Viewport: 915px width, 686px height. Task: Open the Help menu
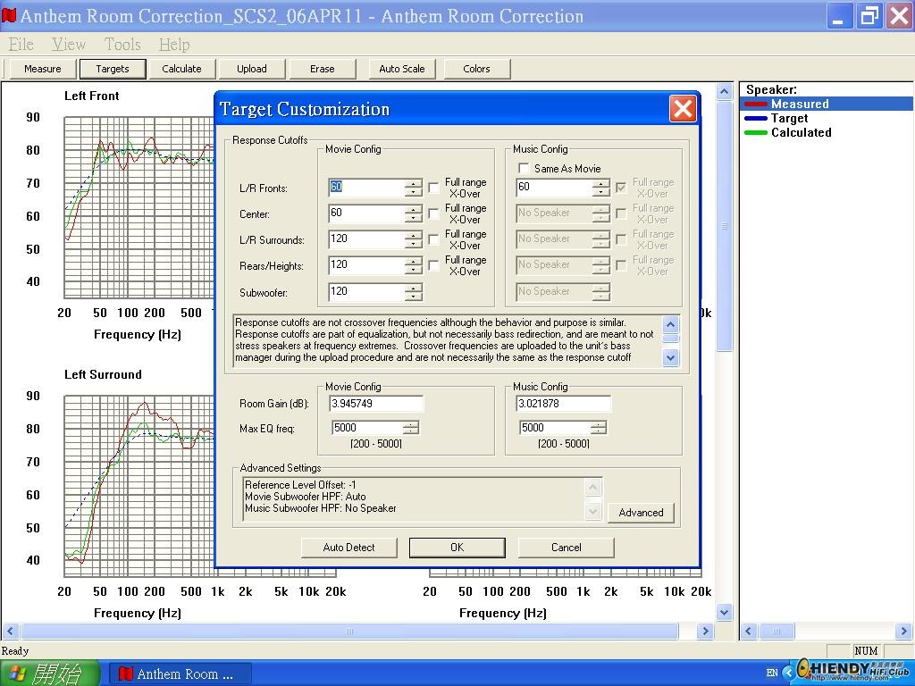point(174,44)
